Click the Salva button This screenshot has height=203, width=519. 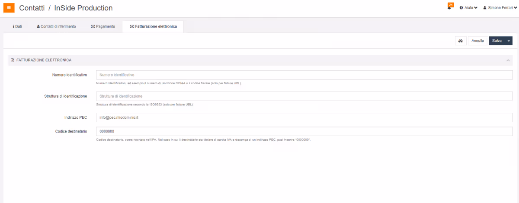coord(497,41)
